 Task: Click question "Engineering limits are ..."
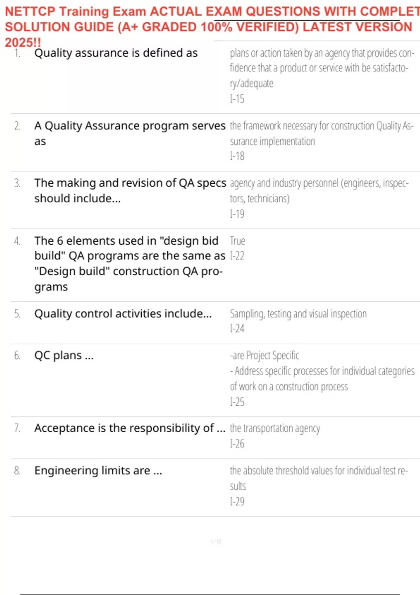(98, 470)
